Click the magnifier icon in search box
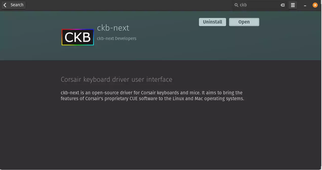The image size is (322, 170). tap(236, 5)
